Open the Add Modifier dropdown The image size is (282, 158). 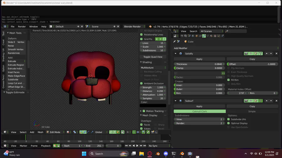[226, 48]
